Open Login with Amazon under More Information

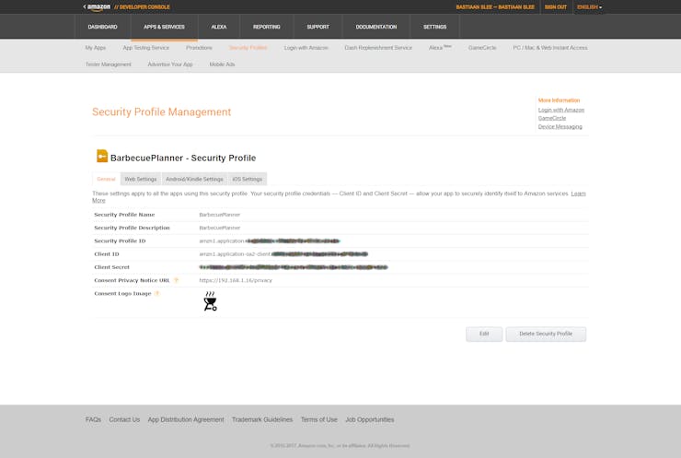(561, 110)
